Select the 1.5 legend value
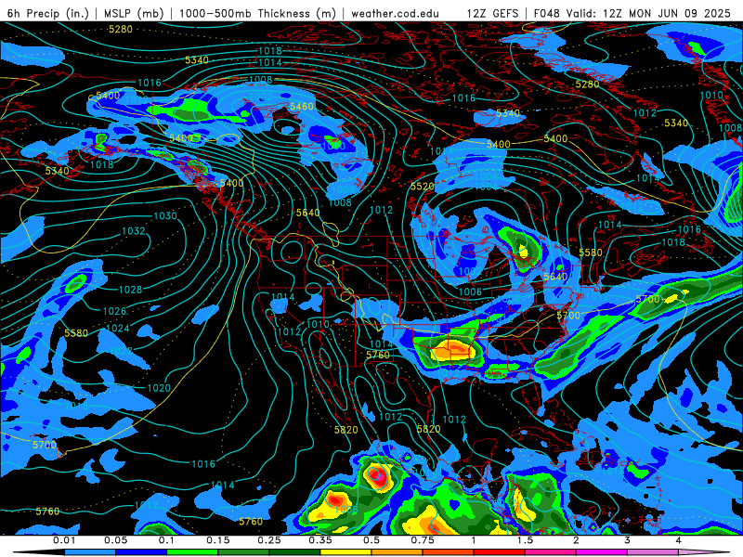 525,540
